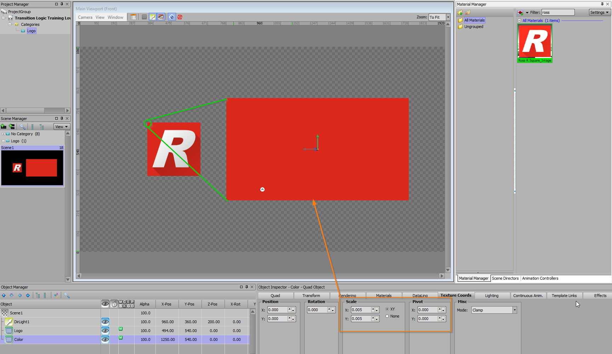Open the Scene Directors panel tab
This screenshot has height=354, width=612.
(x=505, y=278)
